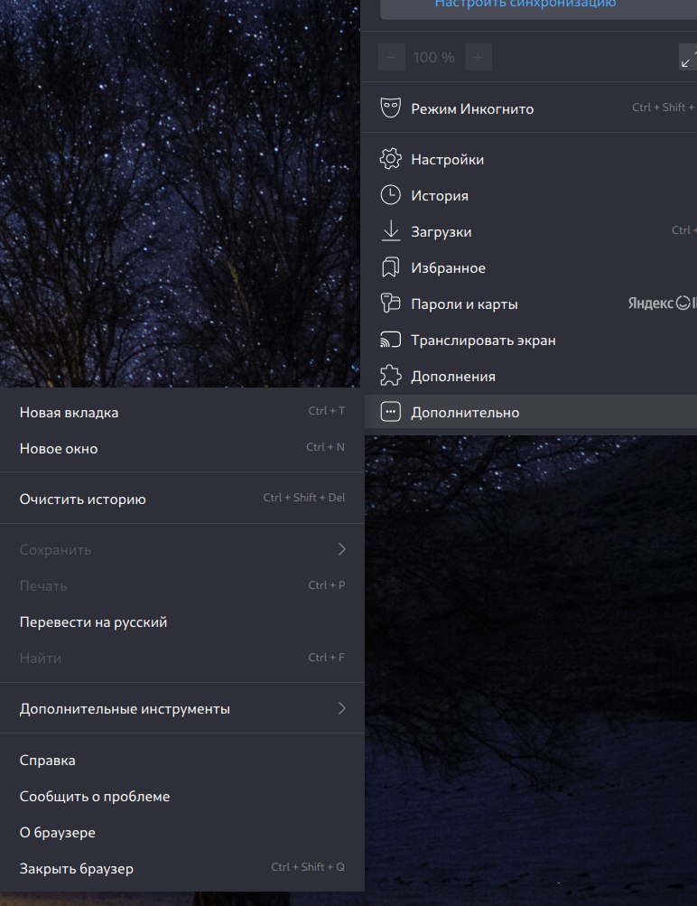
Task: Click the Яндекс ID logo text
Action: click(663, 303)
